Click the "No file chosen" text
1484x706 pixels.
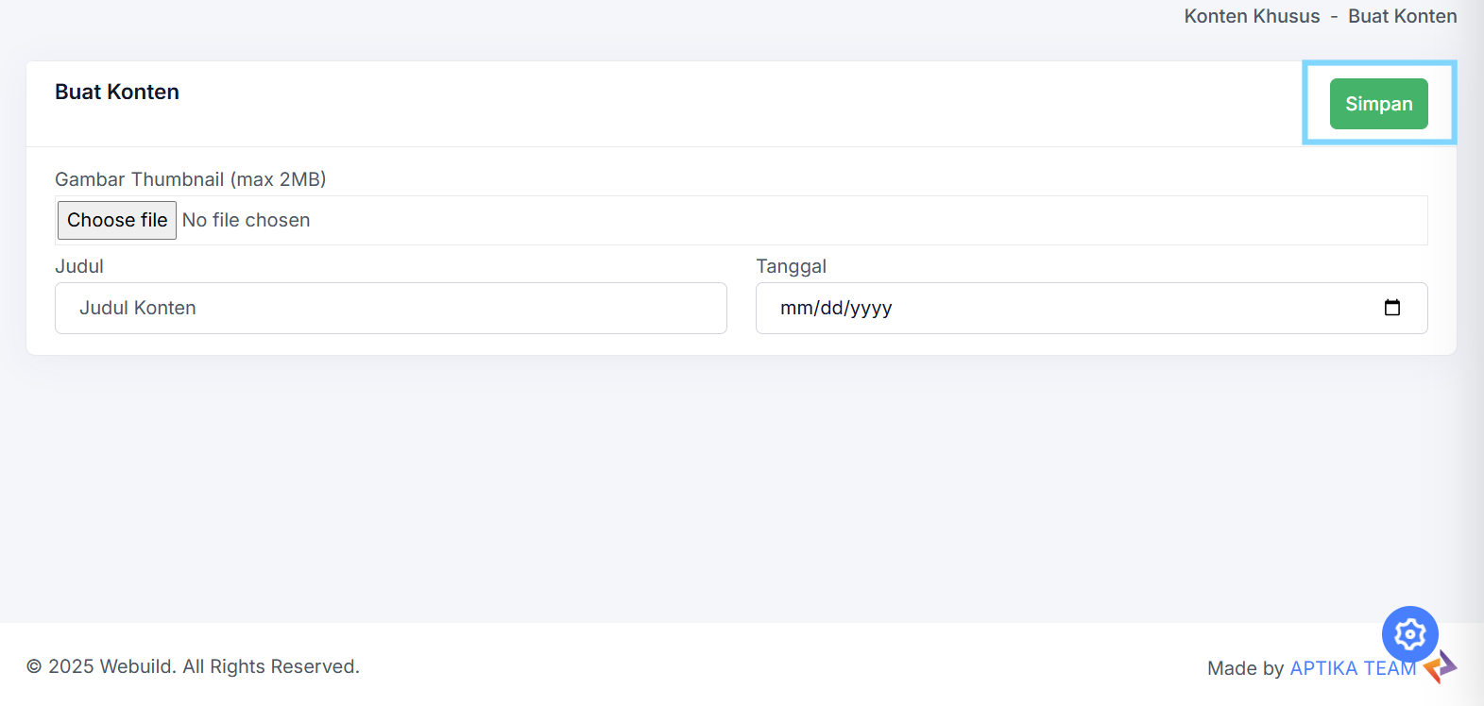246,220
